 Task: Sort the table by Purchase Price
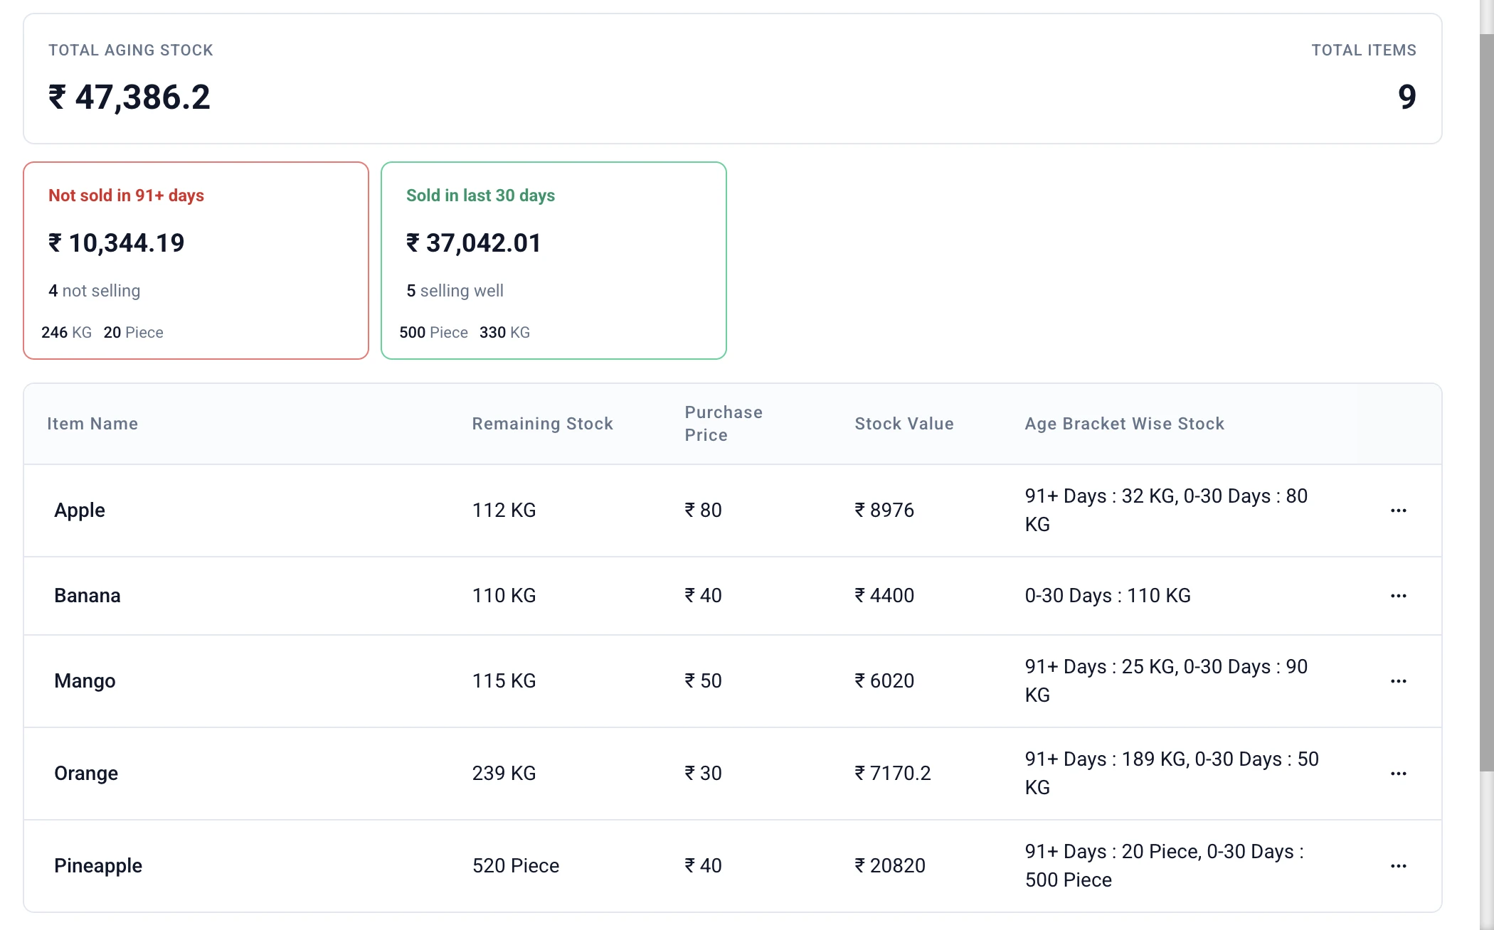click(723, 424)
